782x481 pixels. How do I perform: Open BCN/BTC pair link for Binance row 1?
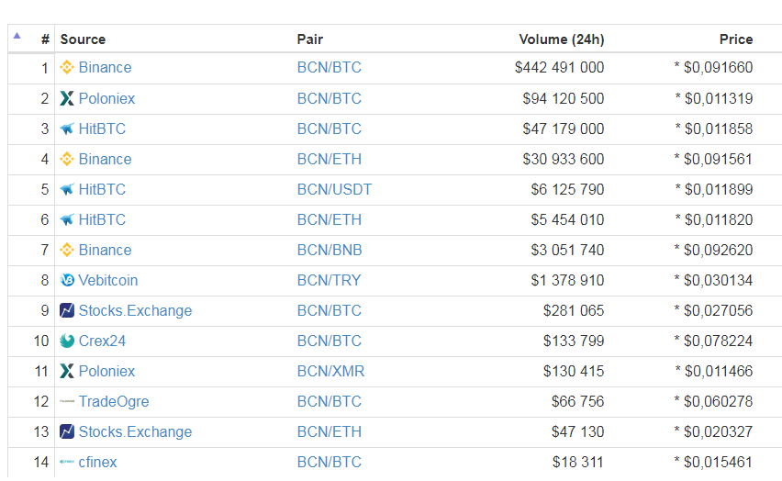pos(330,67)
